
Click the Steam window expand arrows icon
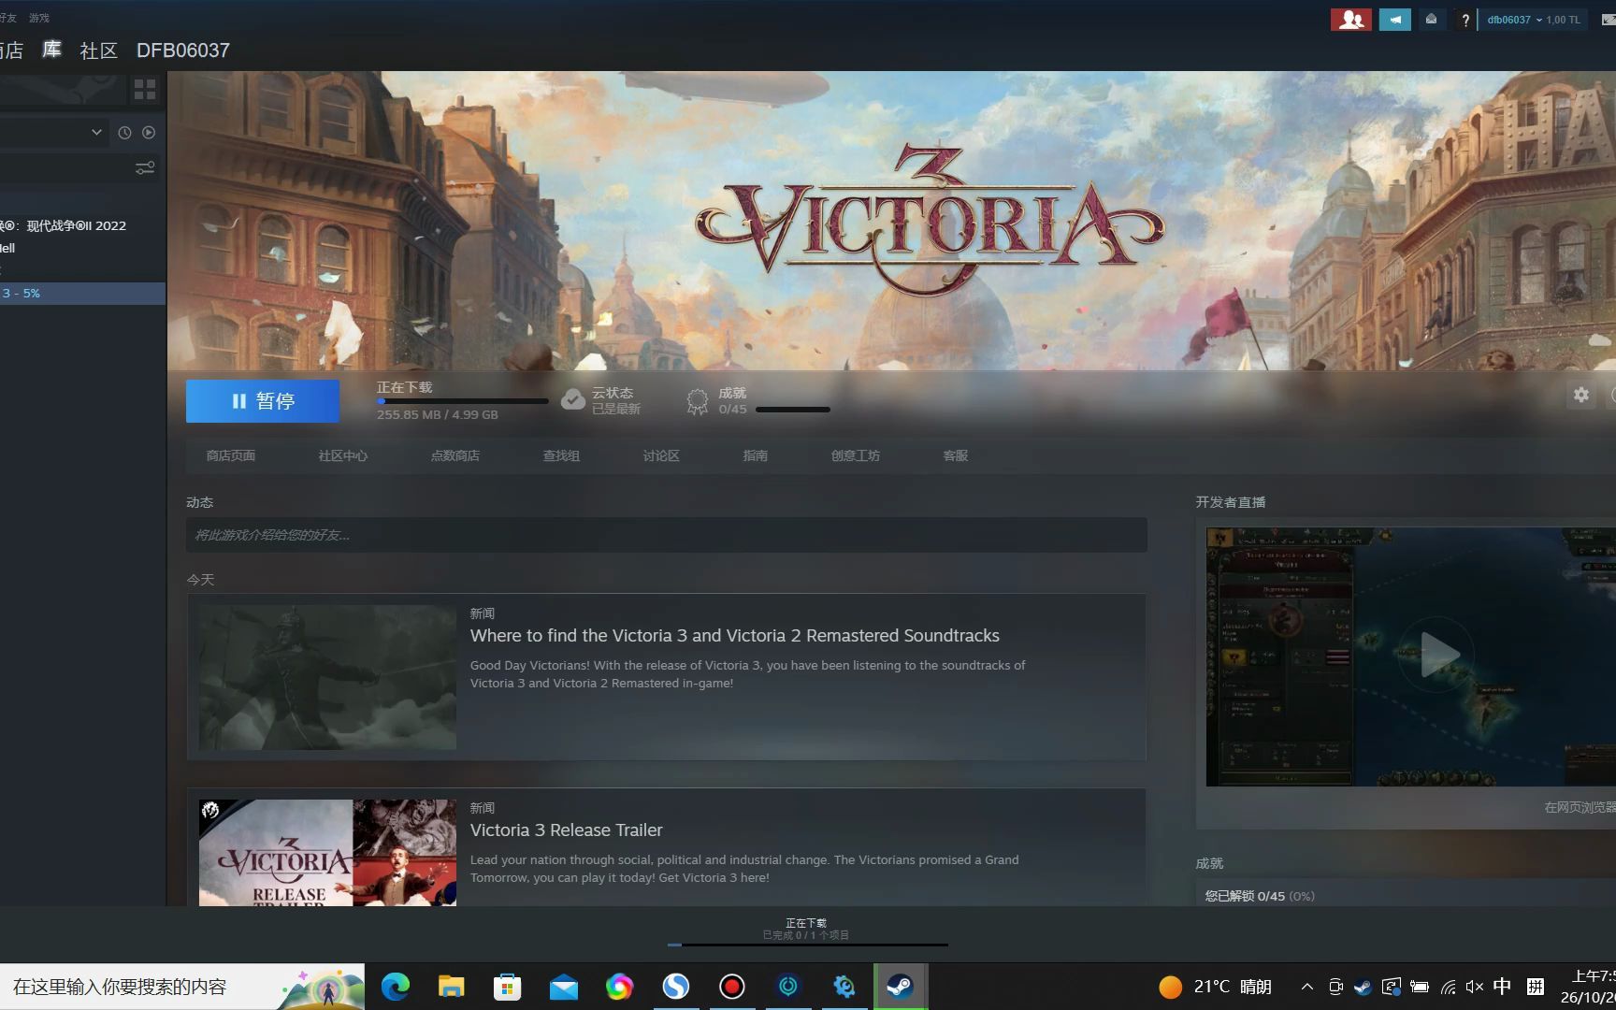[x=1609, y=20]
